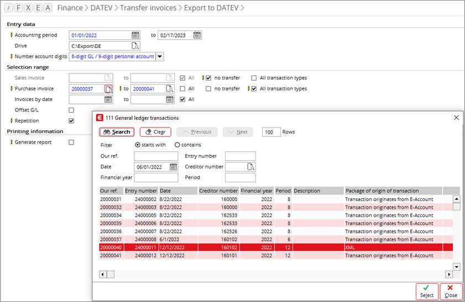The height and width of the screenshot is (302, 465).
Task: Click the Previous button
Action: [197, 132]
